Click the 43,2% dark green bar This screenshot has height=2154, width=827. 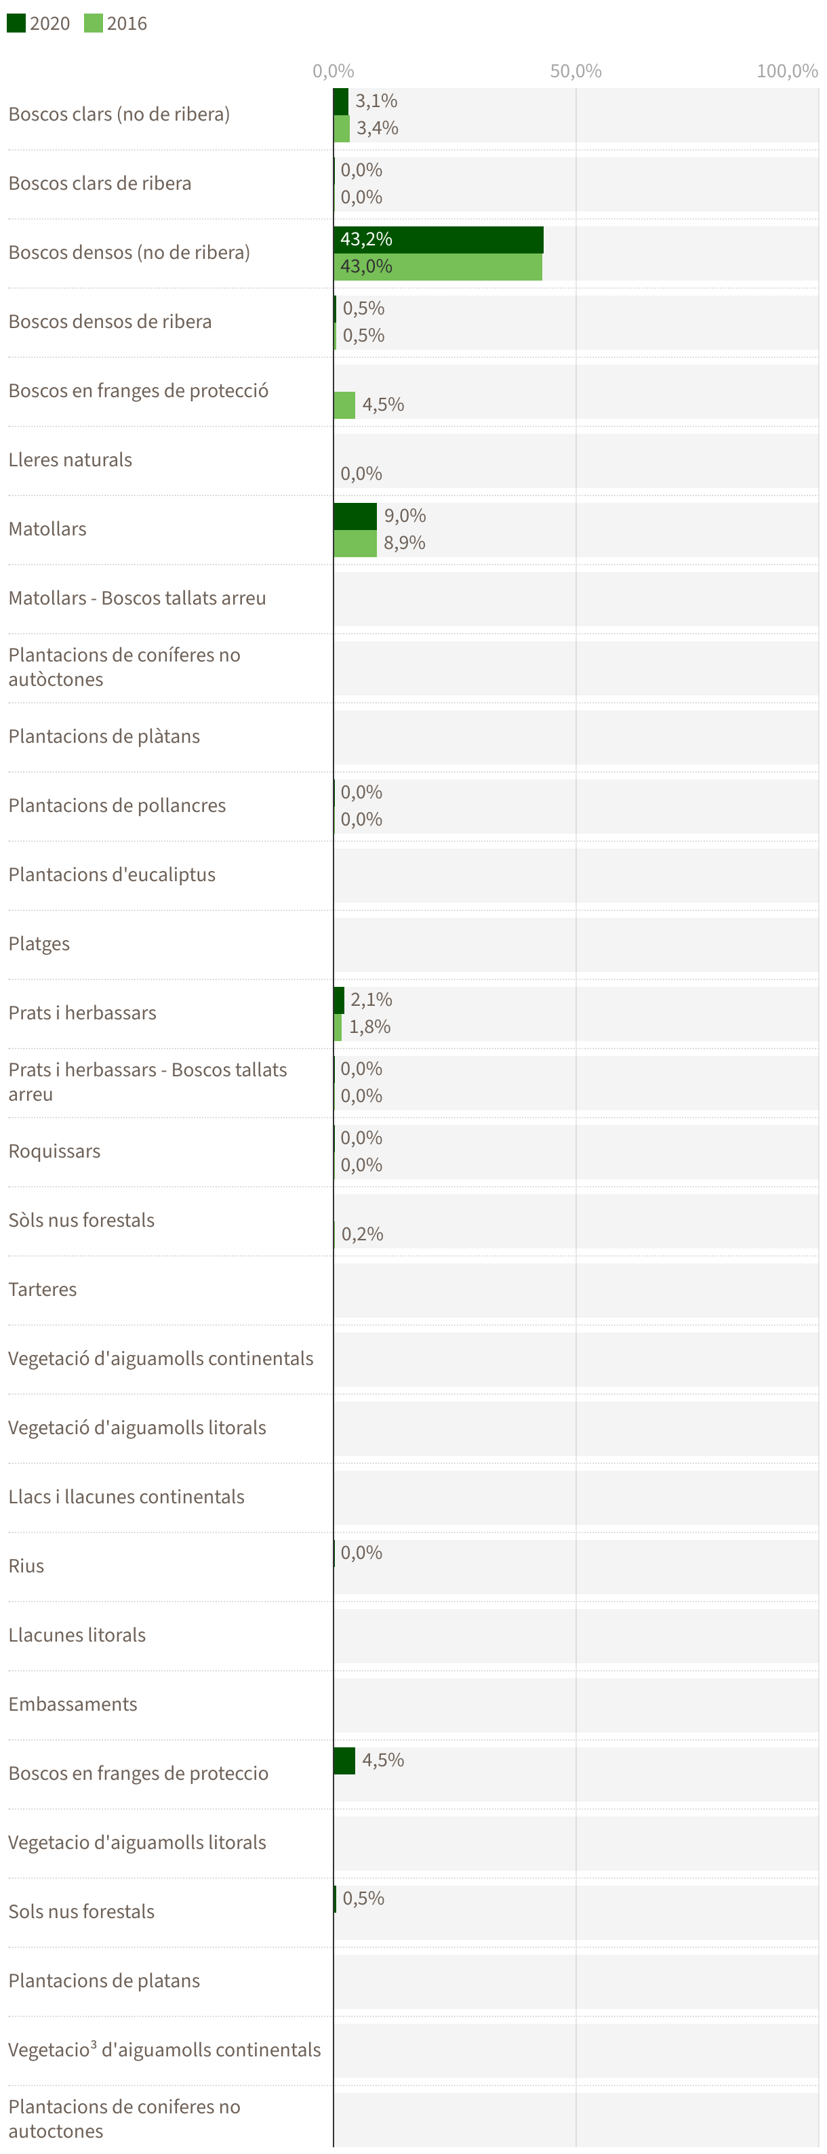[437, 239]
